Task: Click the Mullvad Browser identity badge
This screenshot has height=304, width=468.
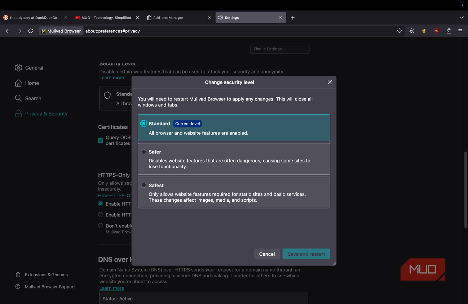Action: coord(61,31)
